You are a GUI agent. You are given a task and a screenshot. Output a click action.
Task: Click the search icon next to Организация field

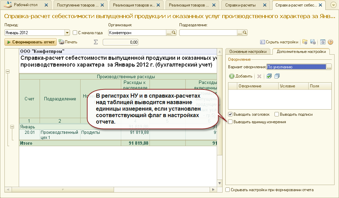(173, 33)
